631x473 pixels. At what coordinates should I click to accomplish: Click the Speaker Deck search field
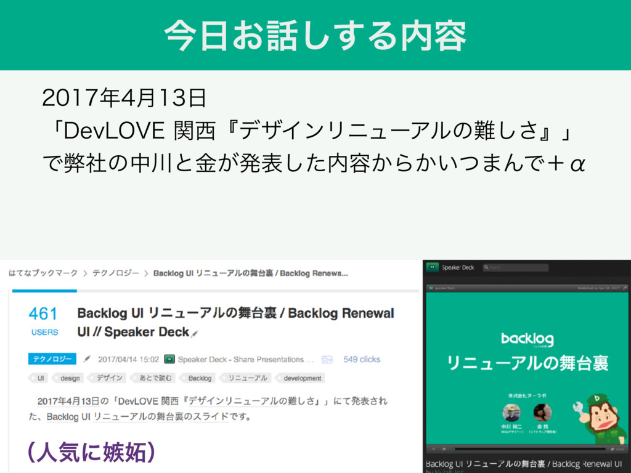[x=516, y=267]
